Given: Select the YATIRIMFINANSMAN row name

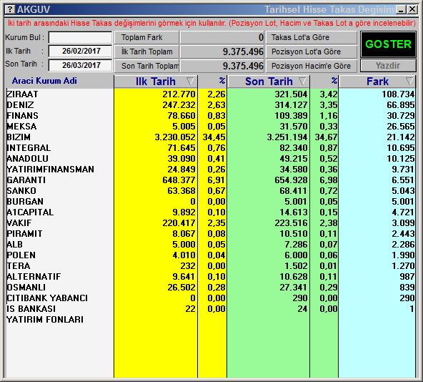Looking at the screenshot, I should click(51, 169).
